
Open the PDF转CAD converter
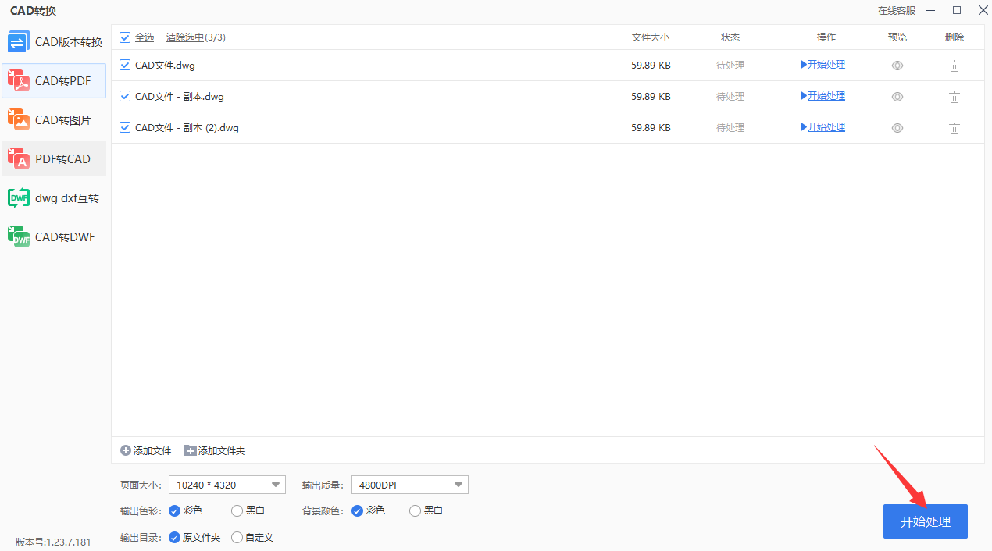click(x=54, y=158)
